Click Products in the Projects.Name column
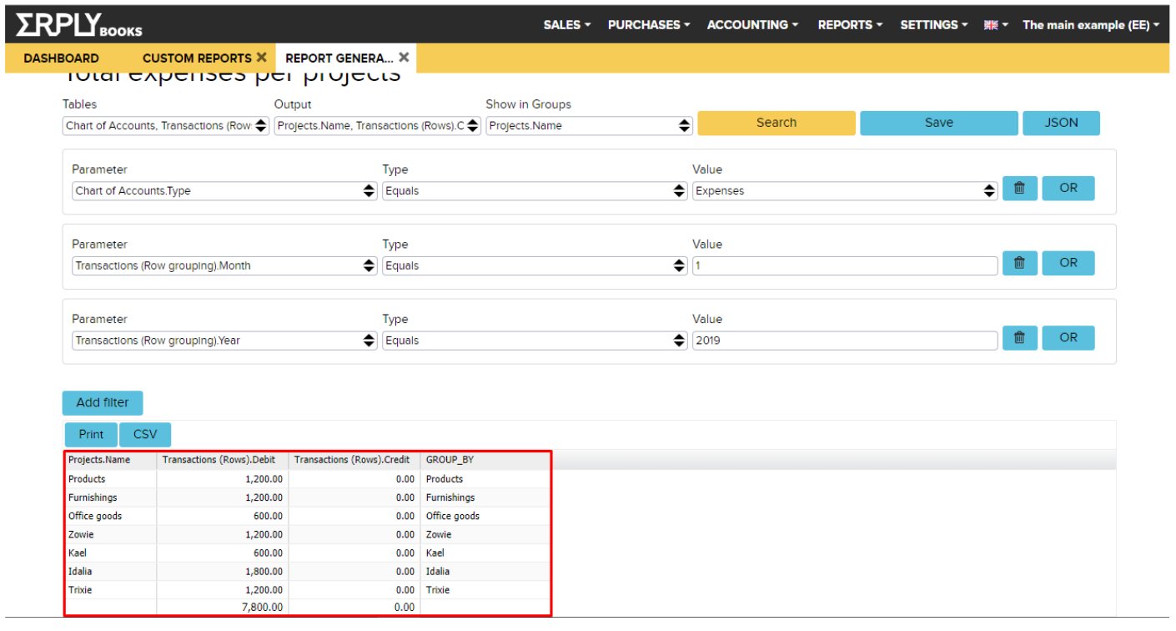 [87, 479]
